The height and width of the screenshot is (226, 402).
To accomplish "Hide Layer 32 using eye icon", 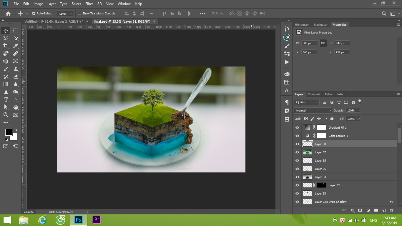I will point(297,185).
